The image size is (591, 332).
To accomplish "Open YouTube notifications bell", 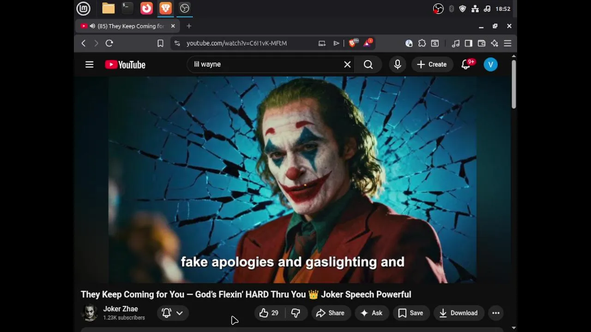I will pos(466,65).
